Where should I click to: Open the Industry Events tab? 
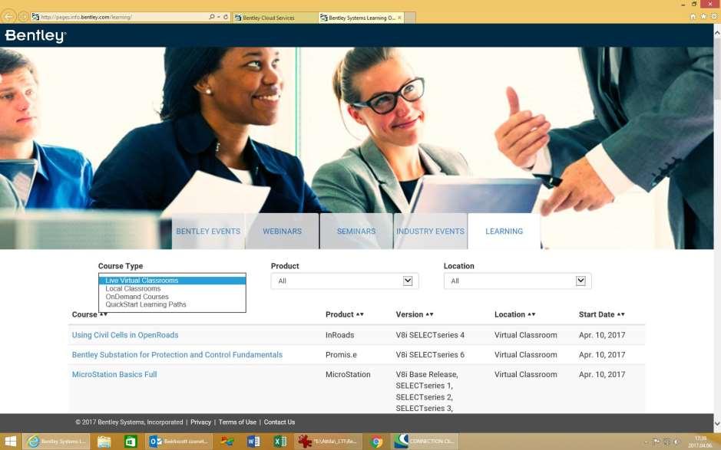(431, 232)
